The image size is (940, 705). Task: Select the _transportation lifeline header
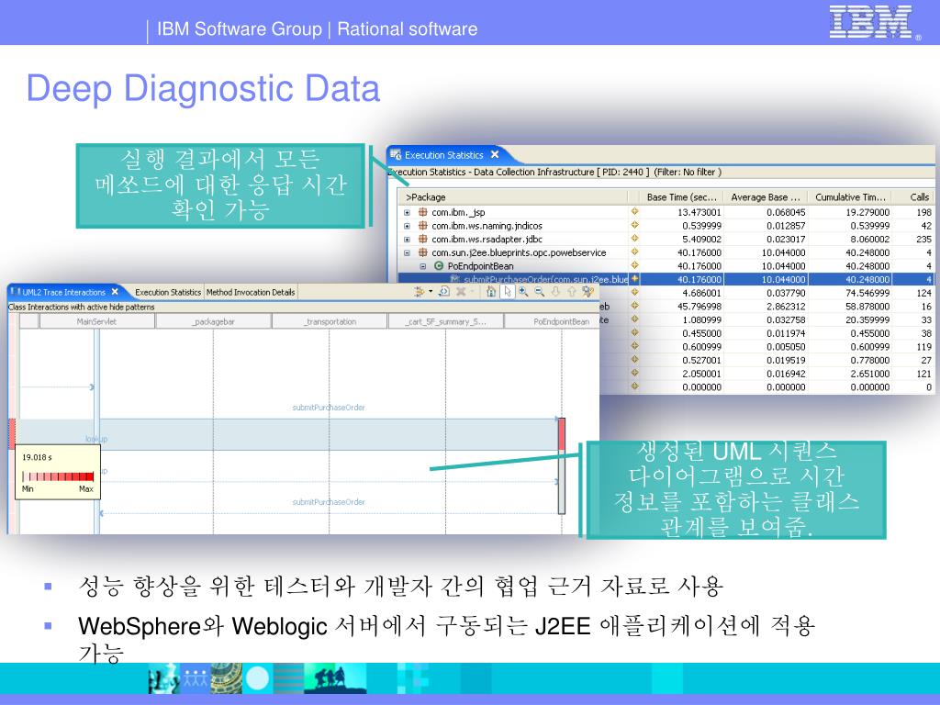330,322
